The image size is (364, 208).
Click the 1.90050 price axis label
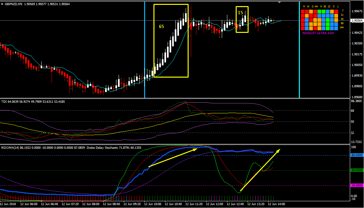[357, 65]
